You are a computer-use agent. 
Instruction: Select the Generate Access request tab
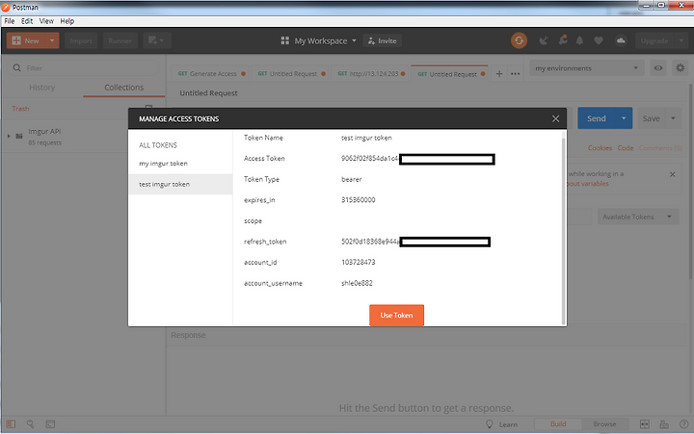[x=211, y=74]
